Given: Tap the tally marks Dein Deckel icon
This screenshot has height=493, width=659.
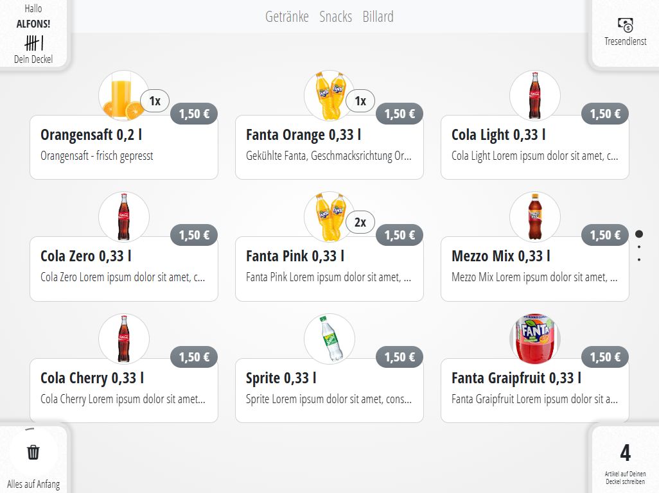Looking at the screenshot, I should pos(33,44).
